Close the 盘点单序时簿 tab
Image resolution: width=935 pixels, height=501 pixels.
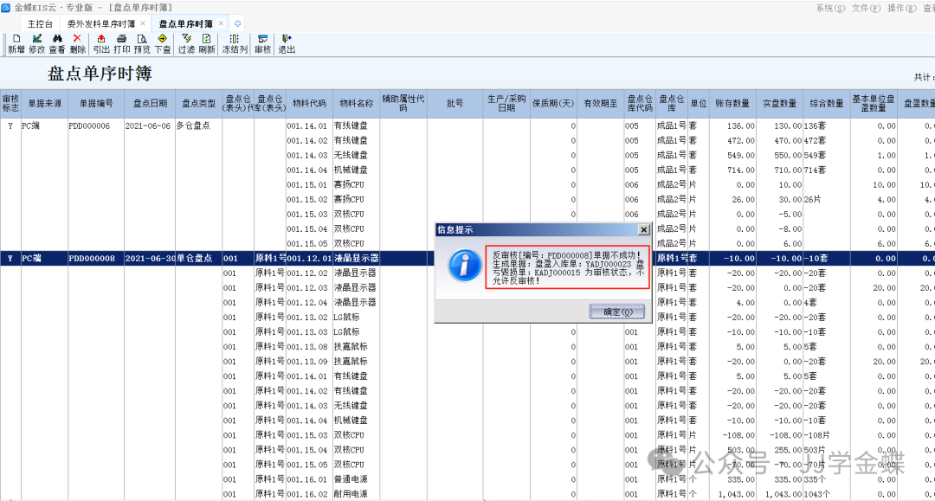pos(221,23)
